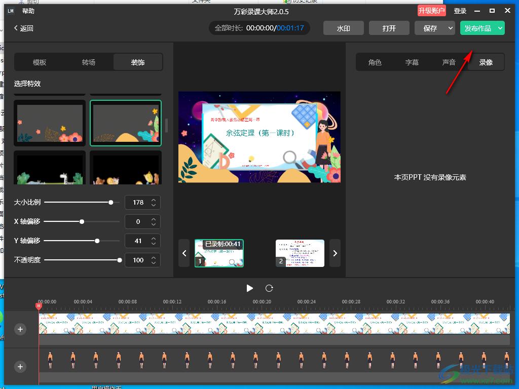Go to next slide thumbnail arrow
Screen dimensions: 519x389
tap(335, 253)
